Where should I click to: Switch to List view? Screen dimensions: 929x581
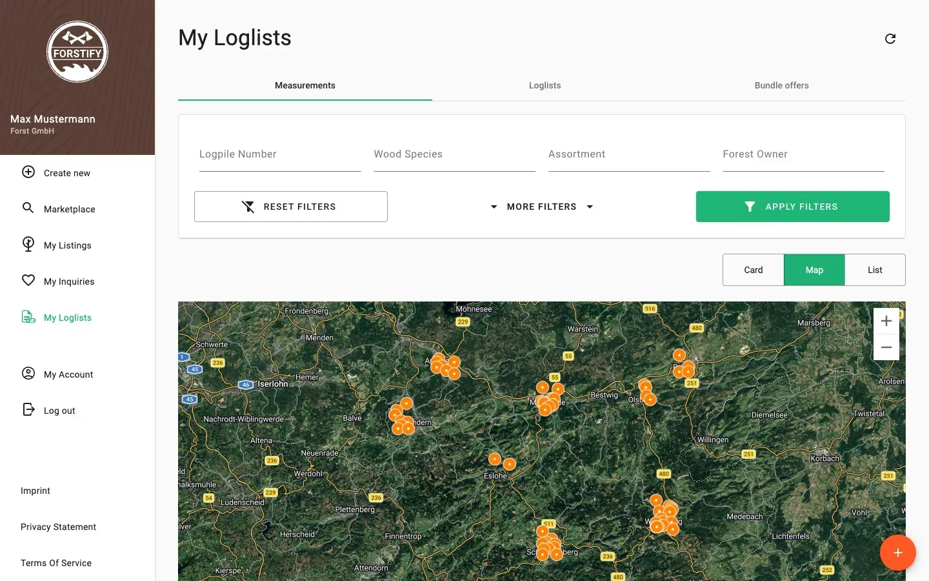pyautogui.click(x=875, y=270)
